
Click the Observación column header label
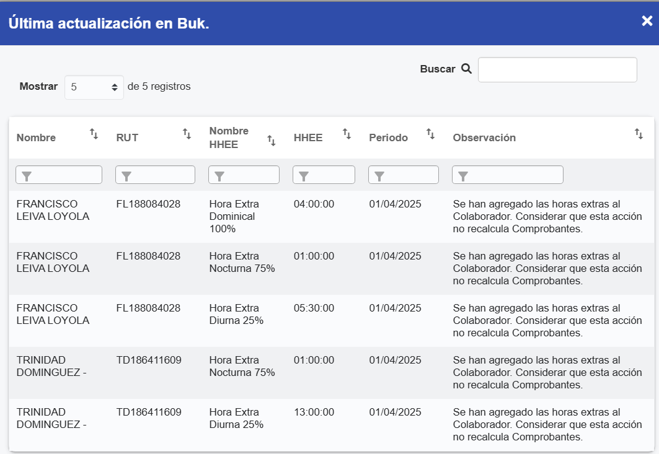coord(484,138)
